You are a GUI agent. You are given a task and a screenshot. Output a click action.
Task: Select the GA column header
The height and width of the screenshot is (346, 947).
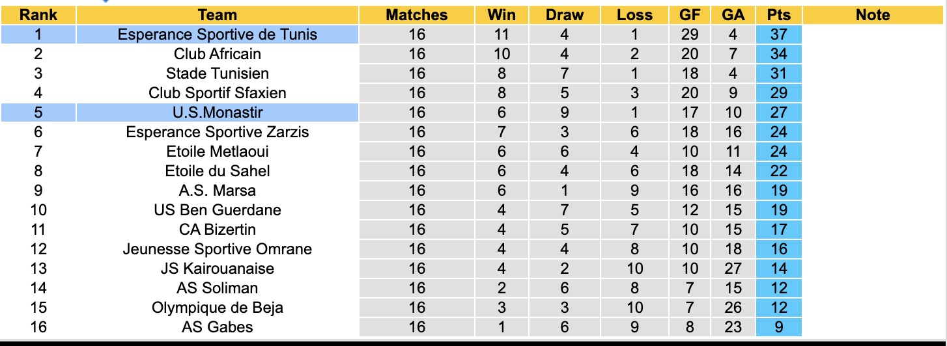[733, 15]
